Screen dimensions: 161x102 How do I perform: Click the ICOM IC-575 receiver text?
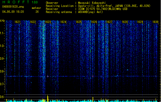[103, 9]
